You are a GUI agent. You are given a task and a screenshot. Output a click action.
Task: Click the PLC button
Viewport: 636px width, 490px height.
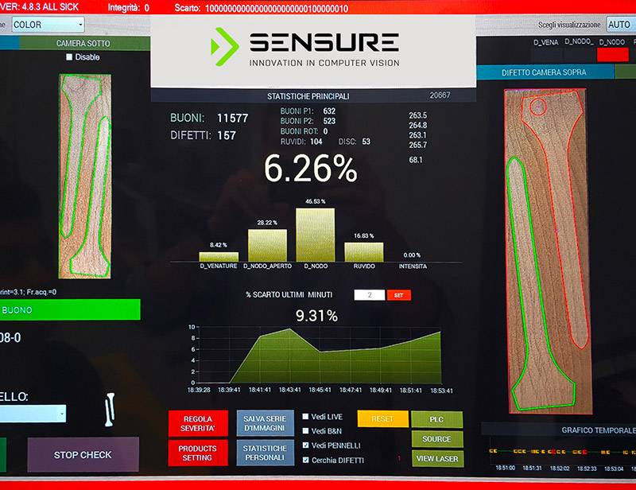click(x=436, y=419)
